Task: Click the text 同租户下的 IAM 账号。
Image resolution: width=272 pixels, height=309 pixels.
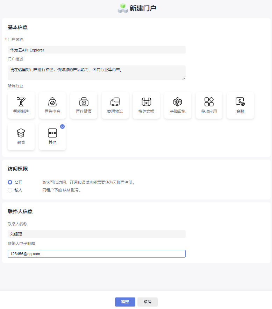Action: 62,190
